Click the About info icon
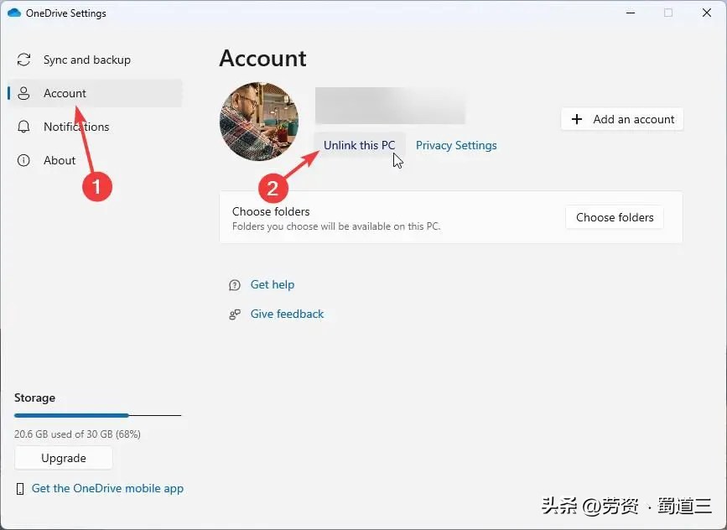 tap(24, 160)
